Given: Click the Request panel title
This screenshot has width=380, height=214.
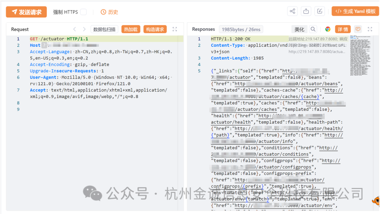Looking at the screenshot, I should click(20, 29).
